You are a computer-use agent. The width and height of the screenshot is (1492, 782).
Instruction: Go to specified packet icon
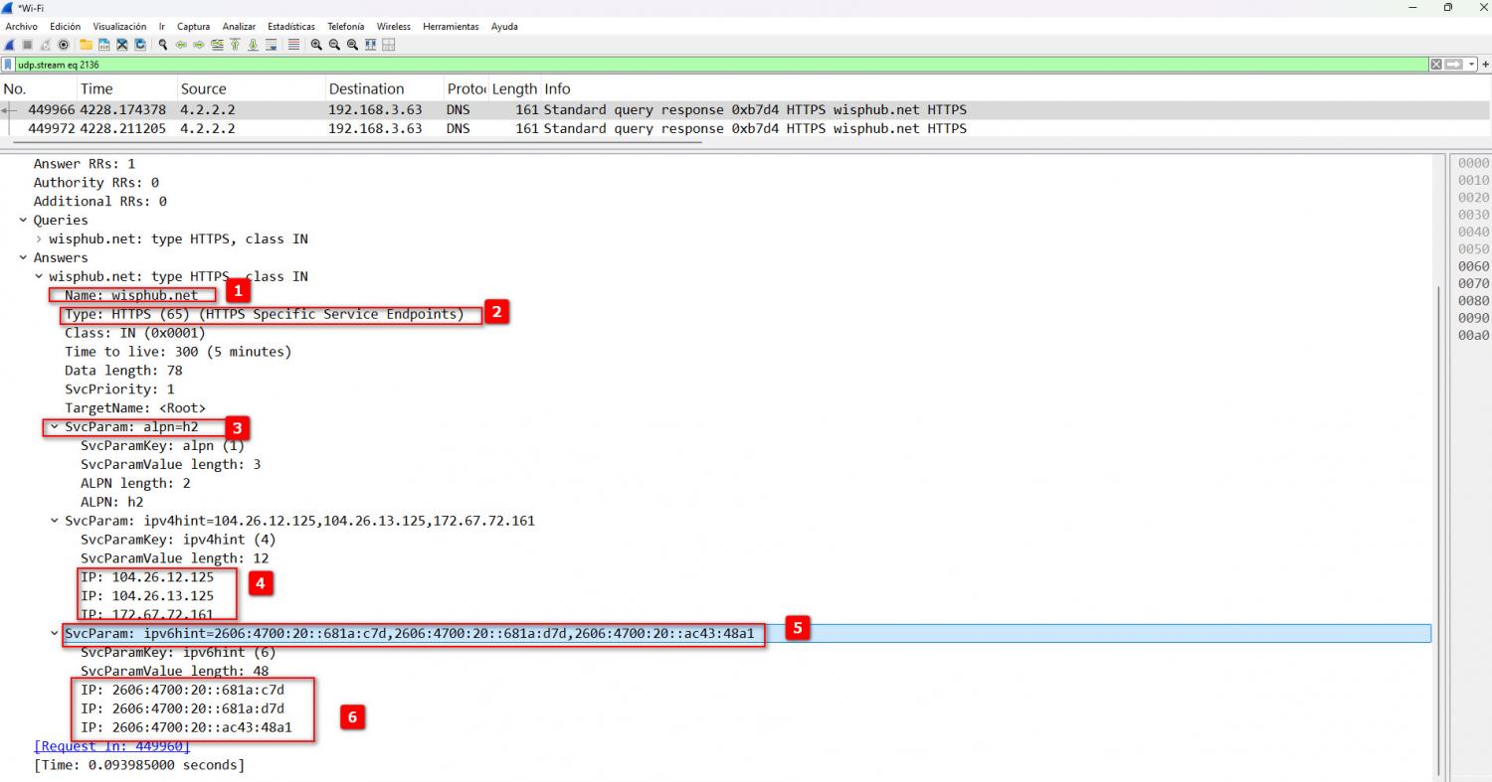click(217, 45)
